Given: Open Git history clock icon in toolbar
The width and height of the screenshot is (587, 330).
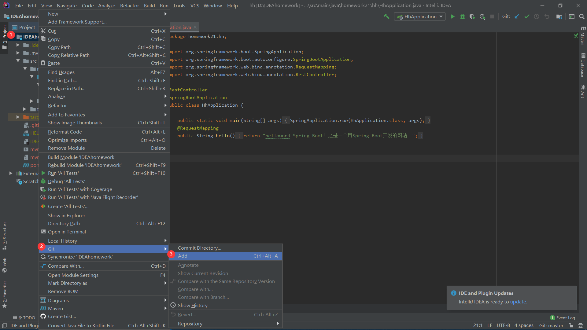Looking at the screenshot, I should click(537, 16).
